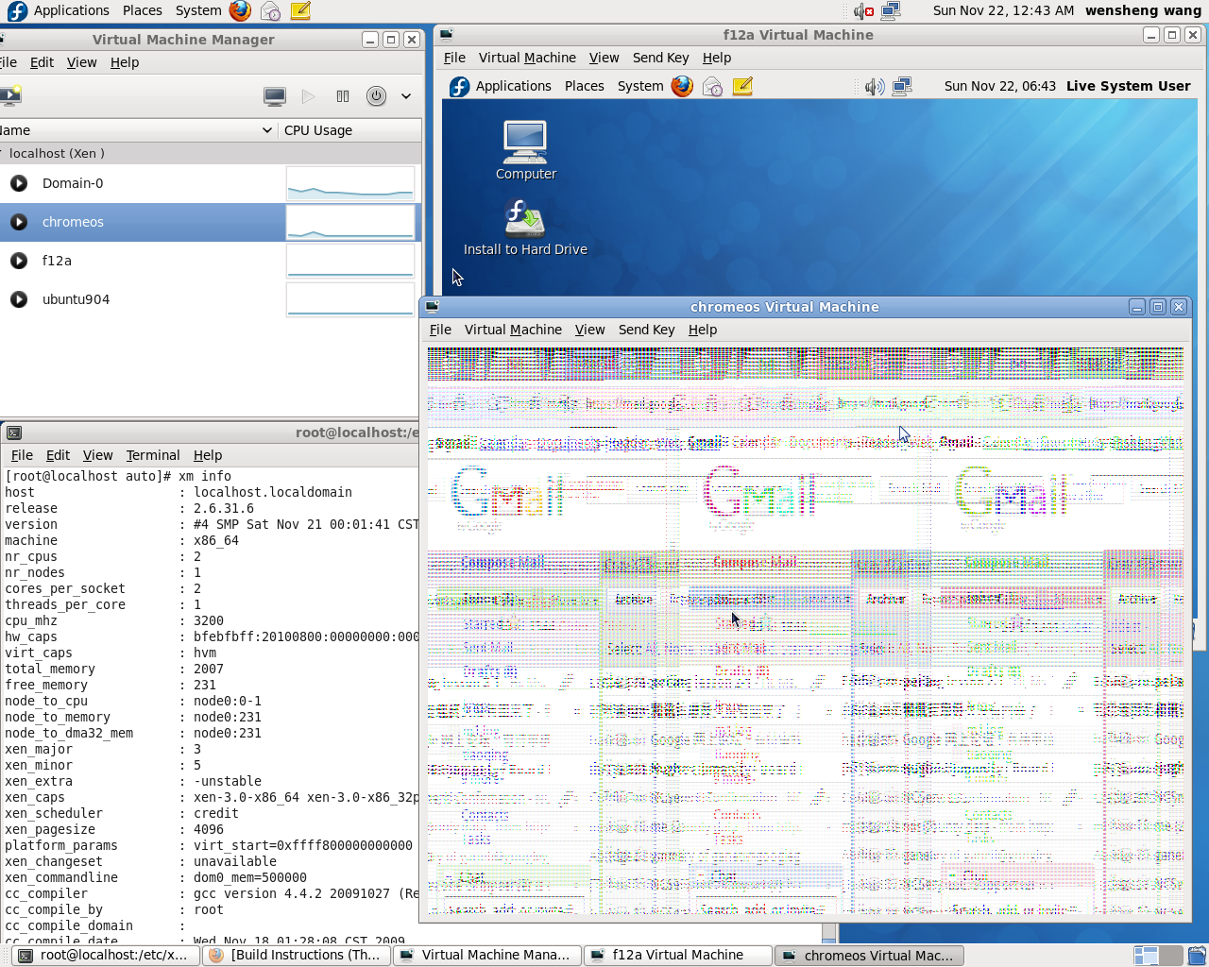Open the host Places menu
This screenshot has height=967, width=1209.
pos(143,10)
